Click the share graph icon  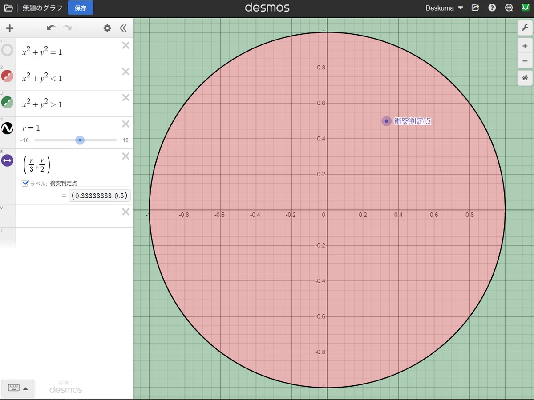(x=475, y=8)
